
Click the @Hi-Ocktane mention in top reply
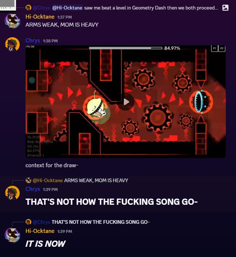pos(67,8)
